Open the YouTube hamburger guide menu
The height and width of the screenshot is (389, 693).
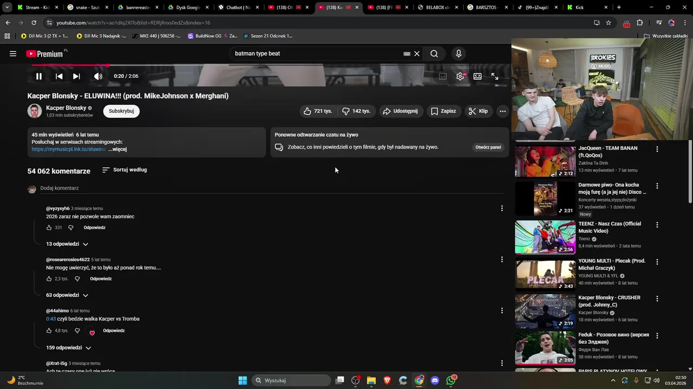[x=13, y=53]
